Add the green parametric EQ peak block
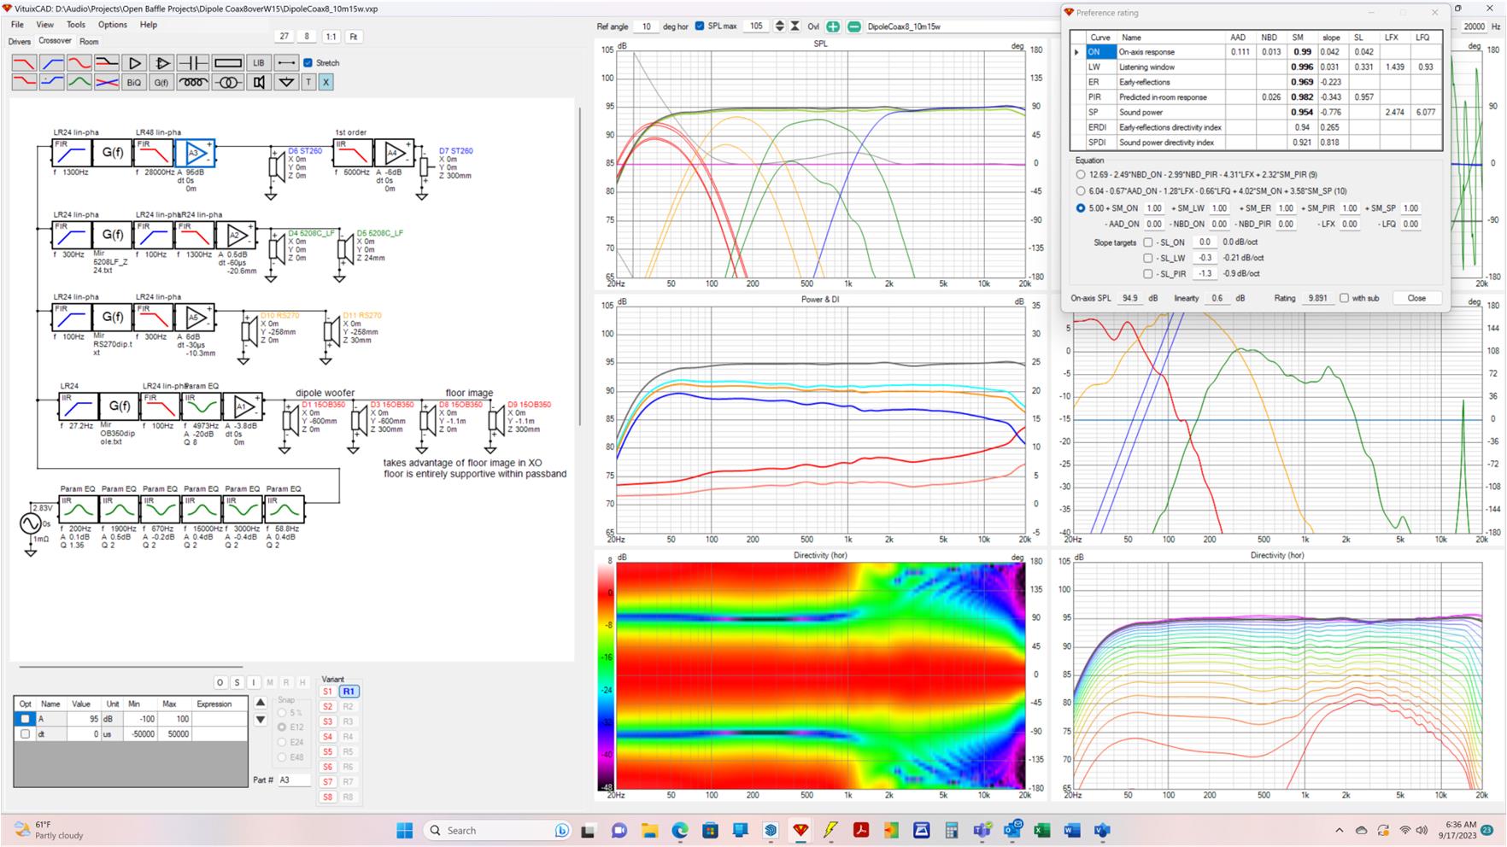 (79, 83)
